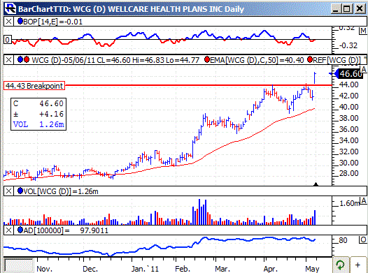Screen dimensions: 368x273
Task: Click the 42.00 price axis label
Action: tap(349, 96)
